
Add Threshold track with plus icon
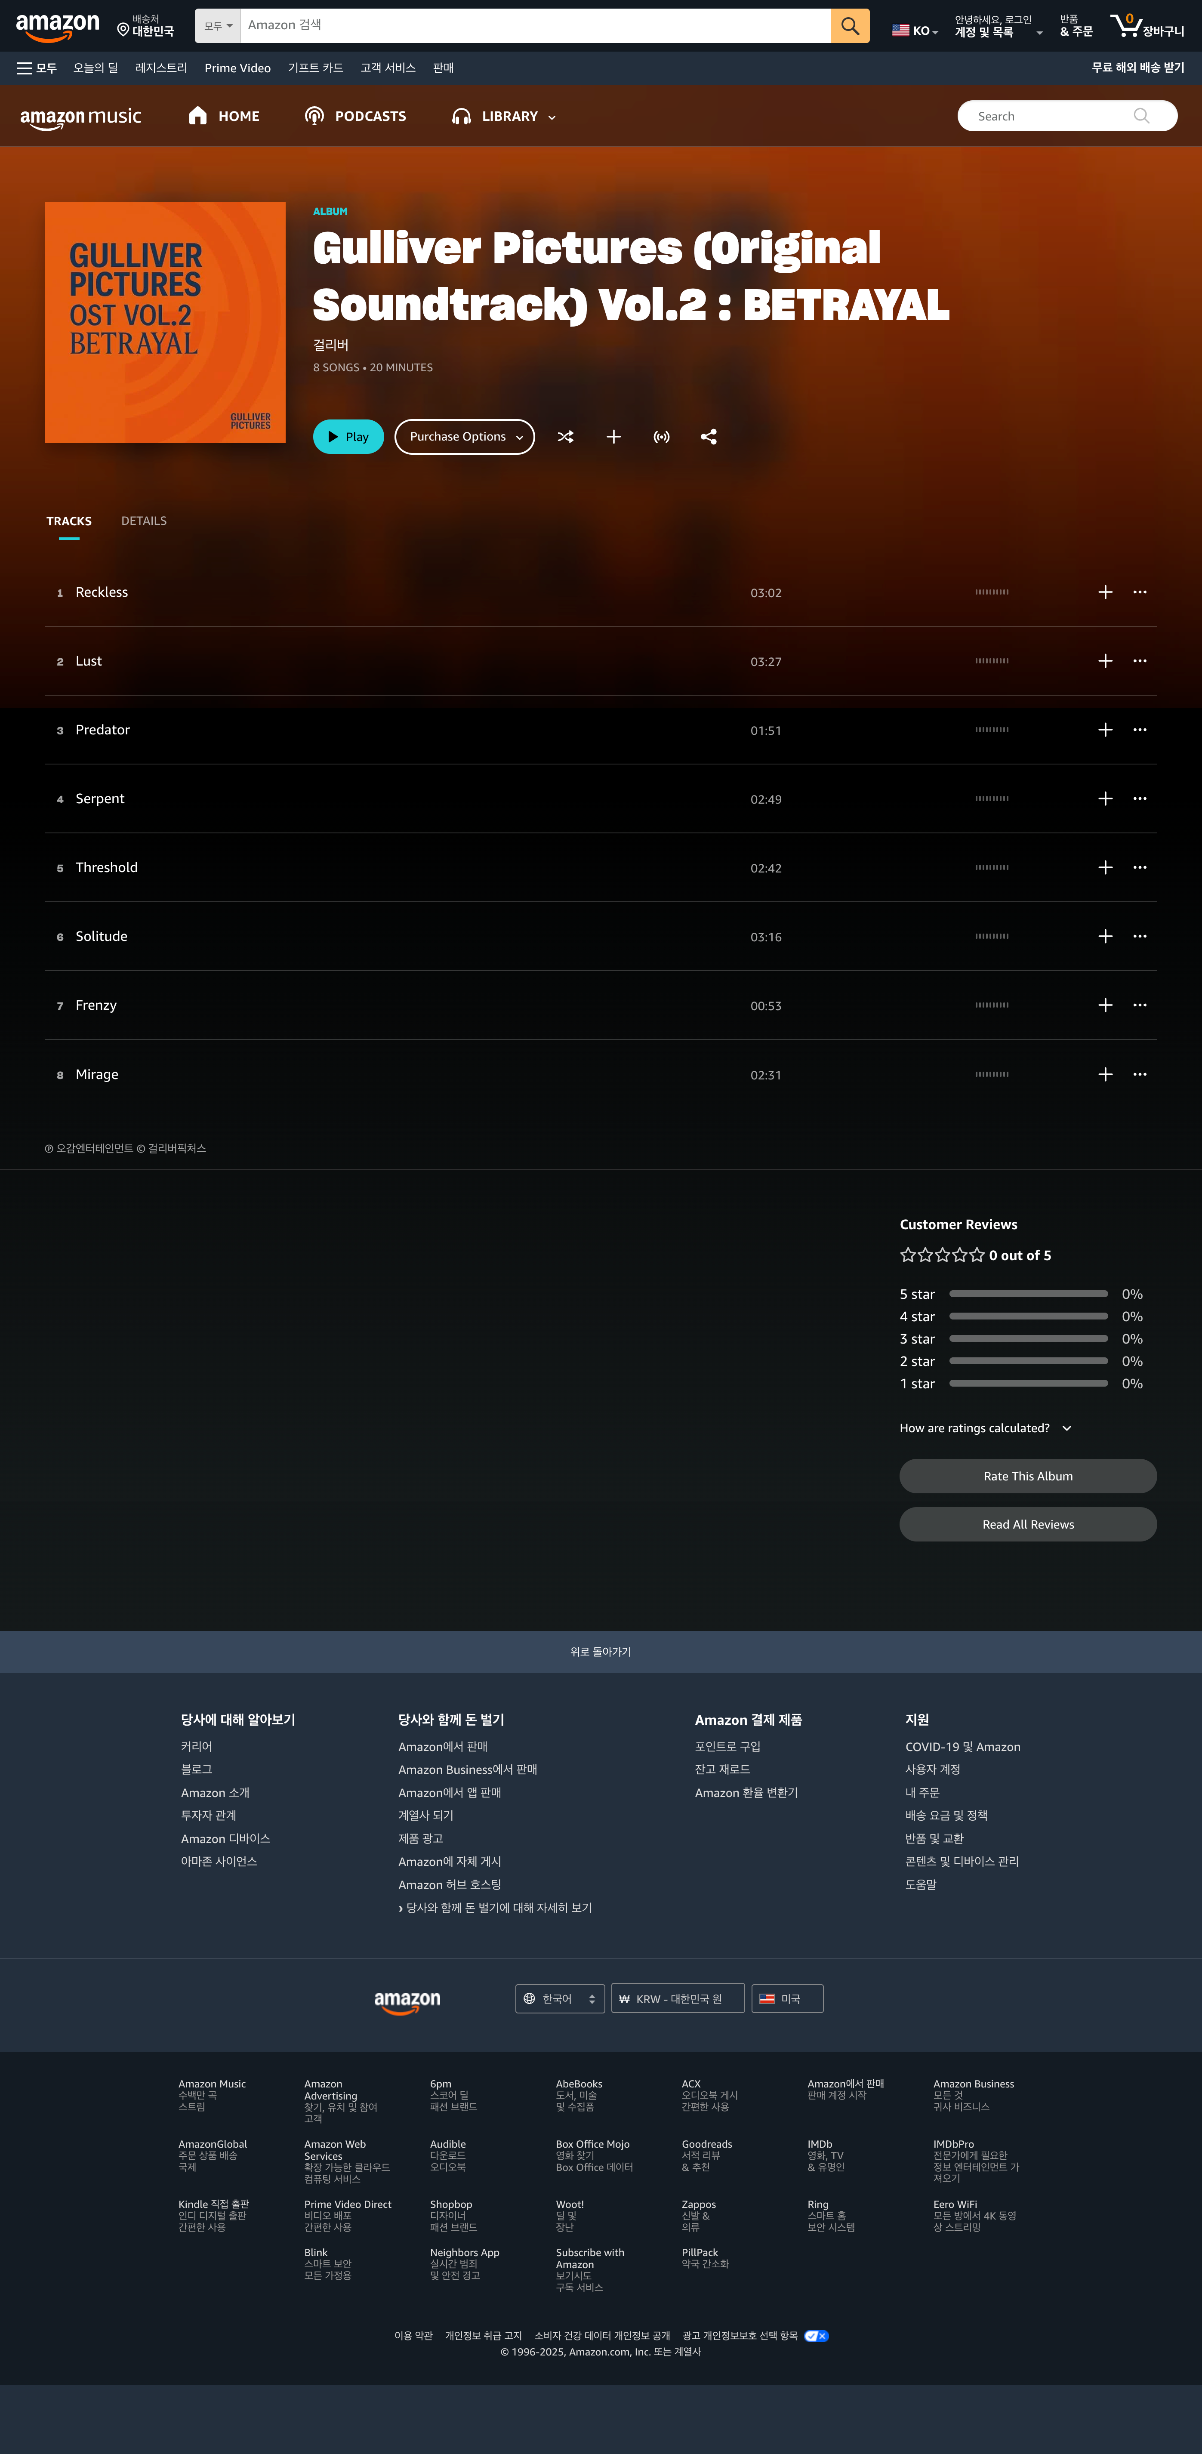tap(1105, 868)
